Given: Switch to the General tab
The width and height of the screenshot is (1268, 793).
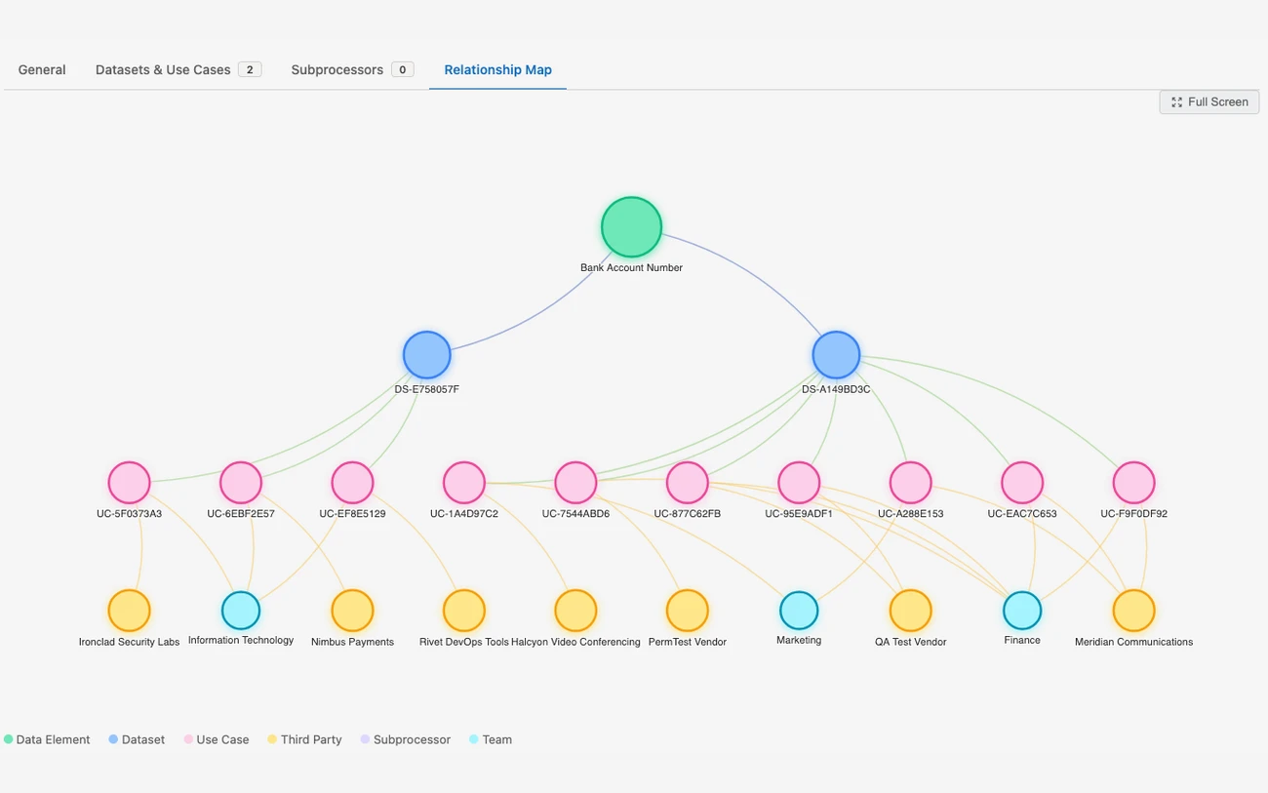Looking at the screenshot, I should click(42, 70).
